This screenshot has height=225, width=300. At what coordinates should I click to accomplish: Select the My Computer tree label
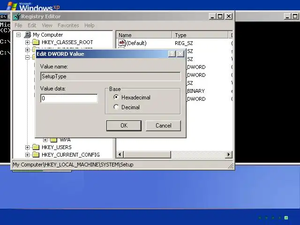pos(48,35)
